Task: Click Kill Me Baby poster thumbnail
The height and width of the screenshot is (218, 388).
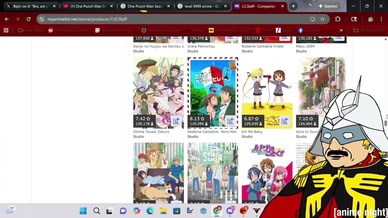Action: (267, 93)
